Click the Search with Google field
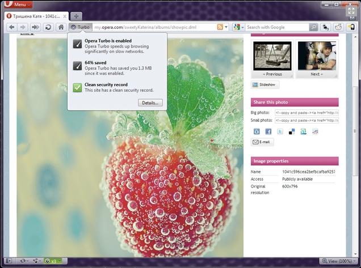The image size is (361, 268). 277,27
